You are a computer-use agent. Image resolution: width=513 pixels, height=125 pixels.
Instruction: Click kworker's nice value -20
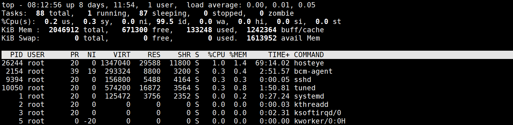click(90, 121)
